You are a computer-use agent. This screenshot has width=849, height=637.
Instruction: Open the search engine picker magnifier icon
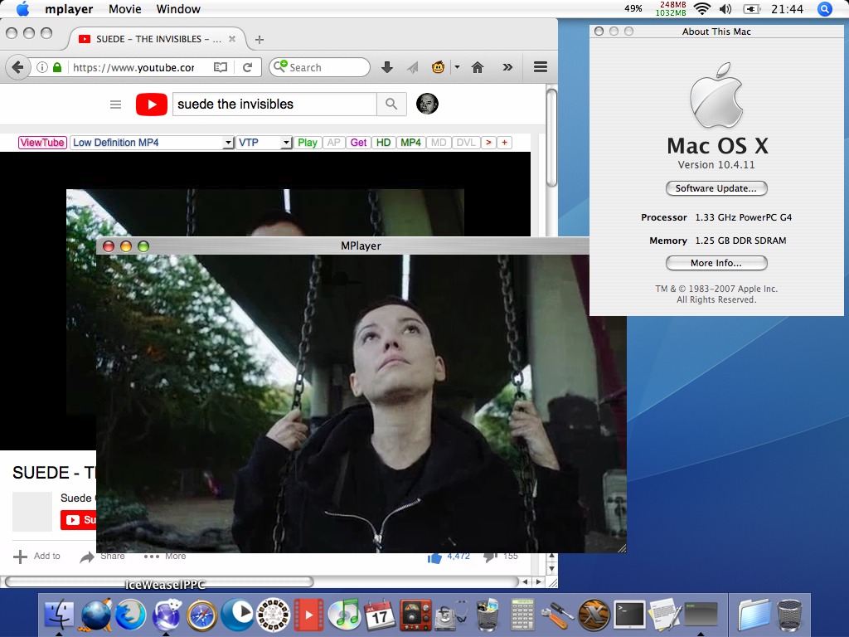coord(279,66)
